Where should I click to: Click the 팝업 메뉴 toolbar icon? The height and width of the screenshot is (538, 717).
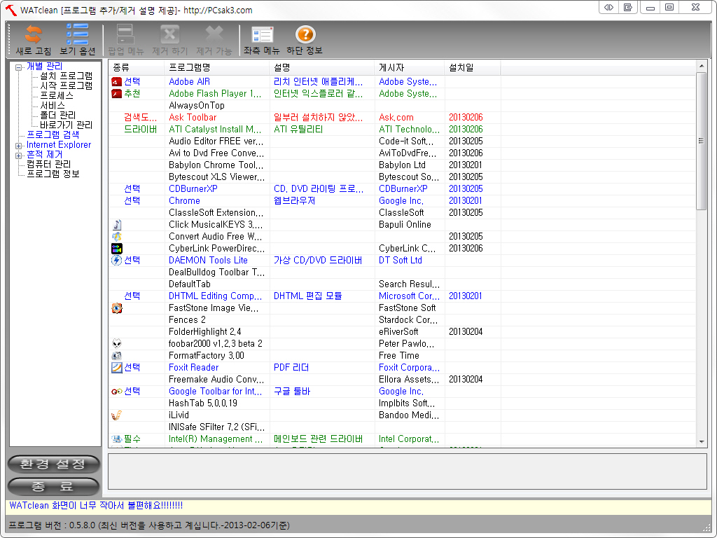click(125, 35)
